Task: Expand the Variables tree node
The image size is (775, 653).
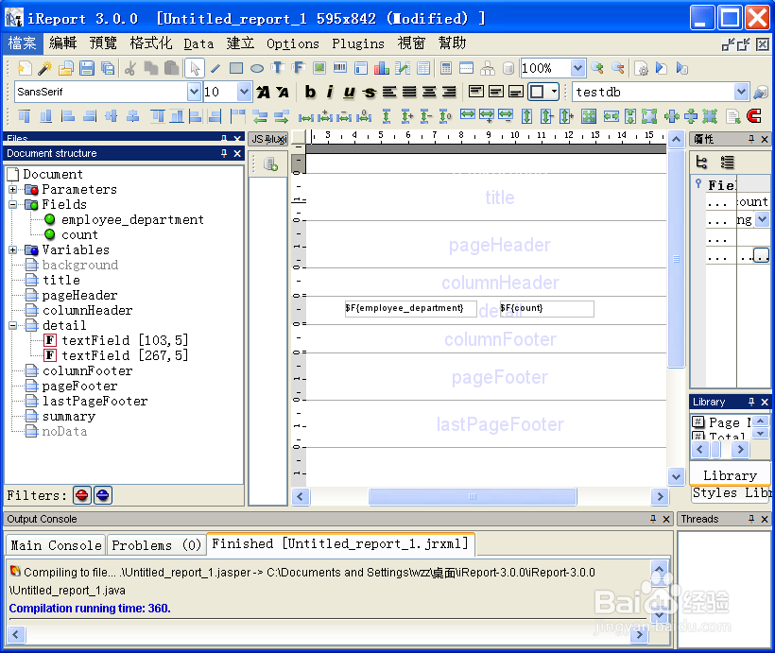Action: (x=13, y=250)
